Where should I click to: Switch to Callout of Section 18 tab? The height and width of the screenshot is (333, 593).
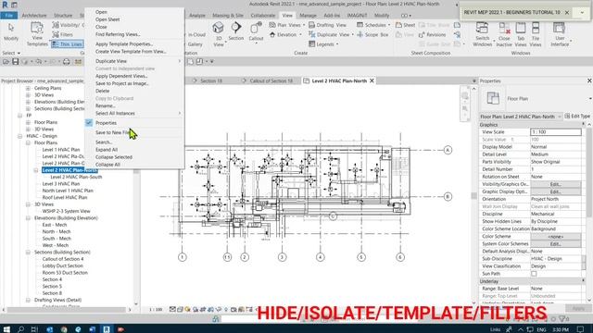pyautogui.click(x=271, y=80)
